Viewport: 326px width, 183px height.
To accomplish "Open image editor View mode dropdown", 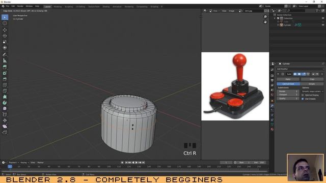I will click(215, 11).
